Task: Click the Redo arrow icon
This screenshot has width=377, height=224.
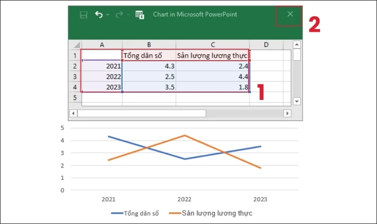Action: pyautogui.click(x=119, y=15)
